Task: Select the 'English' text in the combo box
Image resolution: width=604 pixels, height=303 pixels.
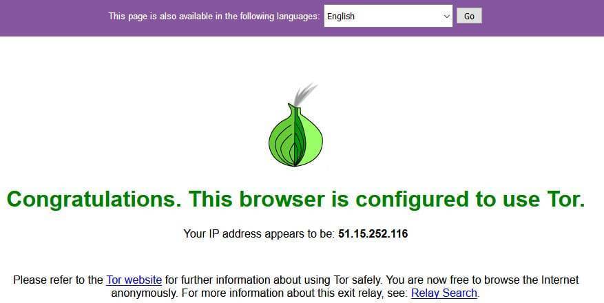Action: (x=340, y=16)
